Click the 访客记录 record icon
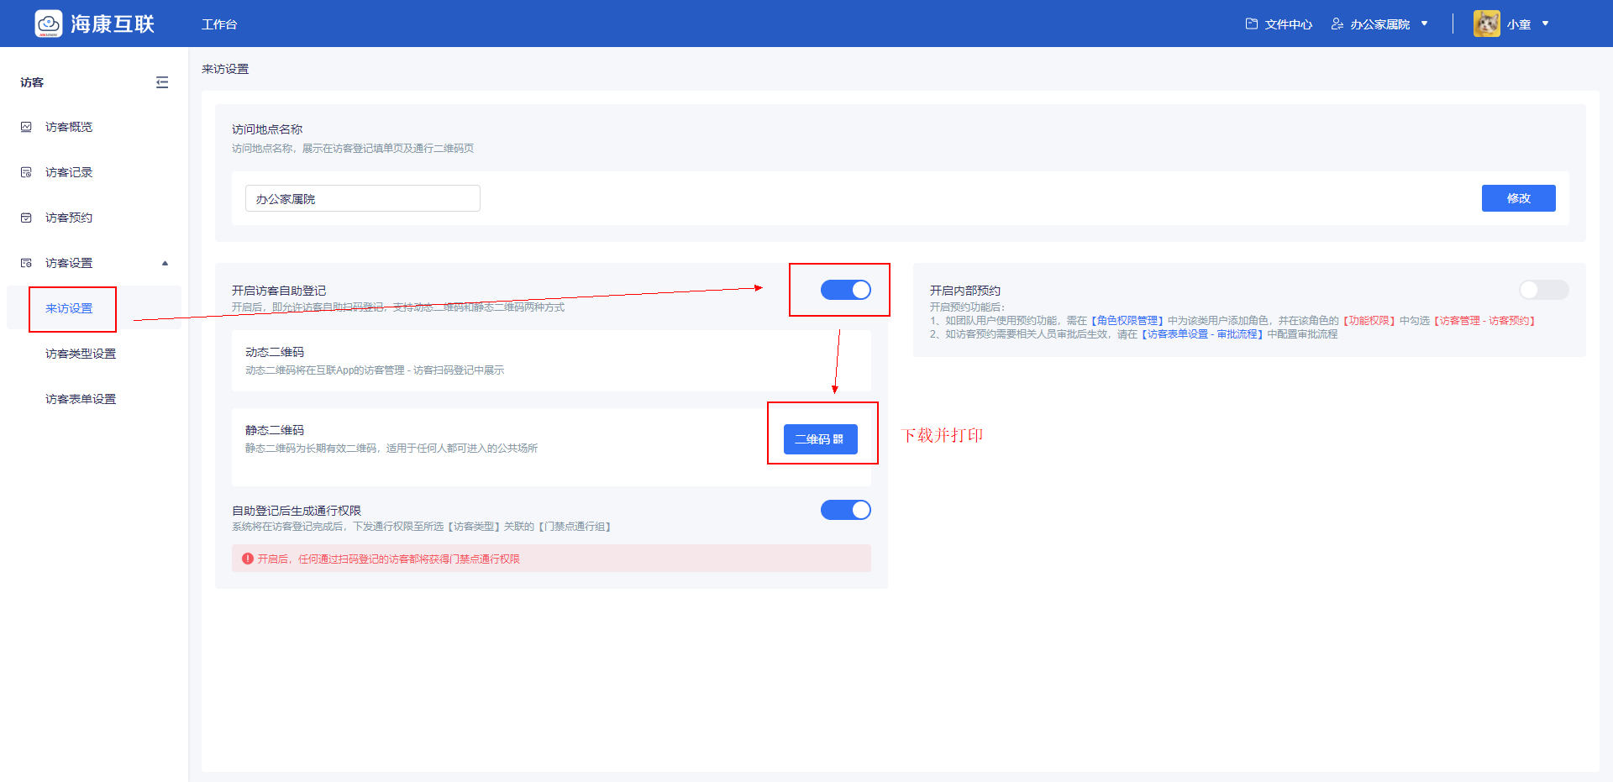The height and width of the screenshot is (782, 1613). [x=26, y=172]
